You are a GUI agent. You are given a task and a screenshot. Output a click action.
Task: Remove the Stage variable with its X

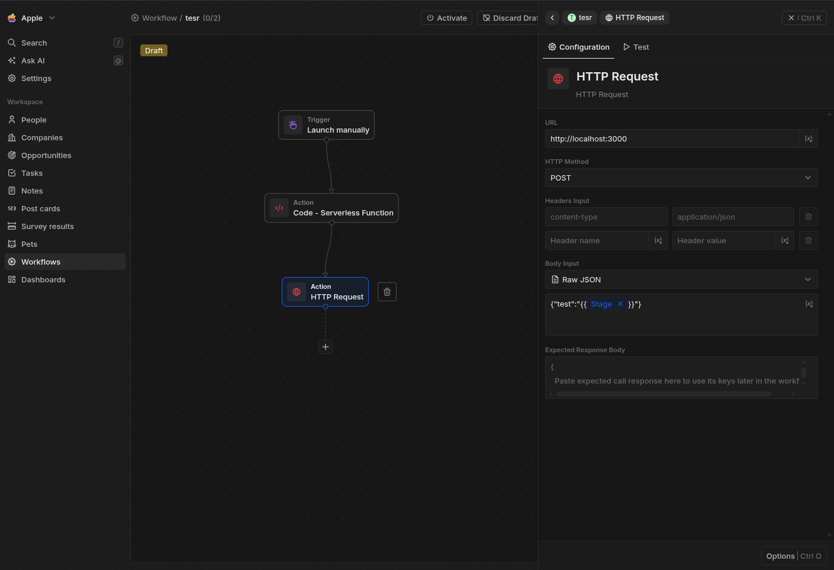tap(620, 304)
